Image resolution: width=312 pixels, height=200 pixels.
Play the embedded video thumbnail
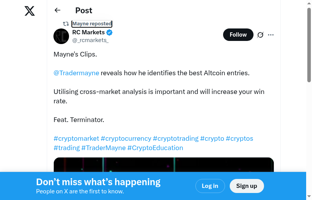tap(164, 165)
